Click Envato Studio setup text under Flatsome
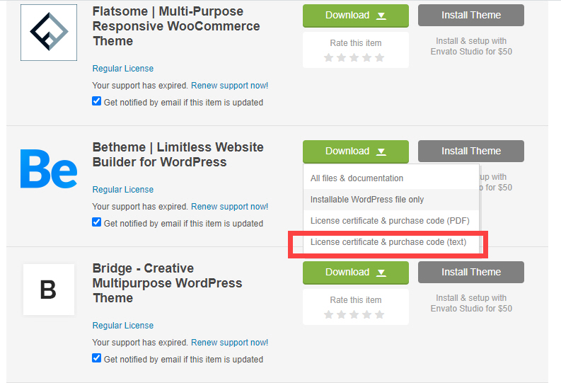Viewport: 561px width, 383px height. click(471, 46)
